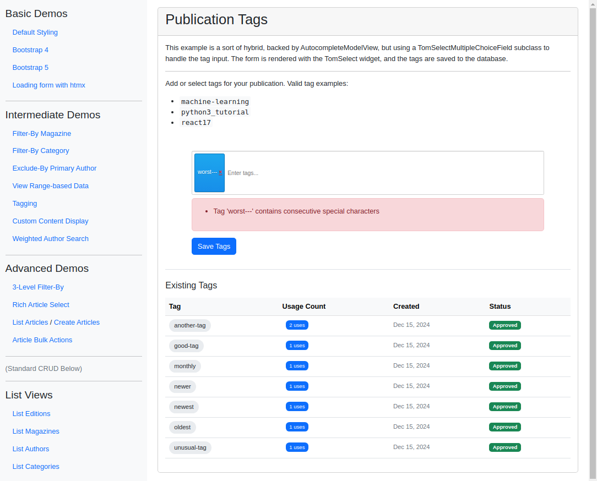597x481 pixels.
Task: Go to List Magazines
Action: pos(36,431)
